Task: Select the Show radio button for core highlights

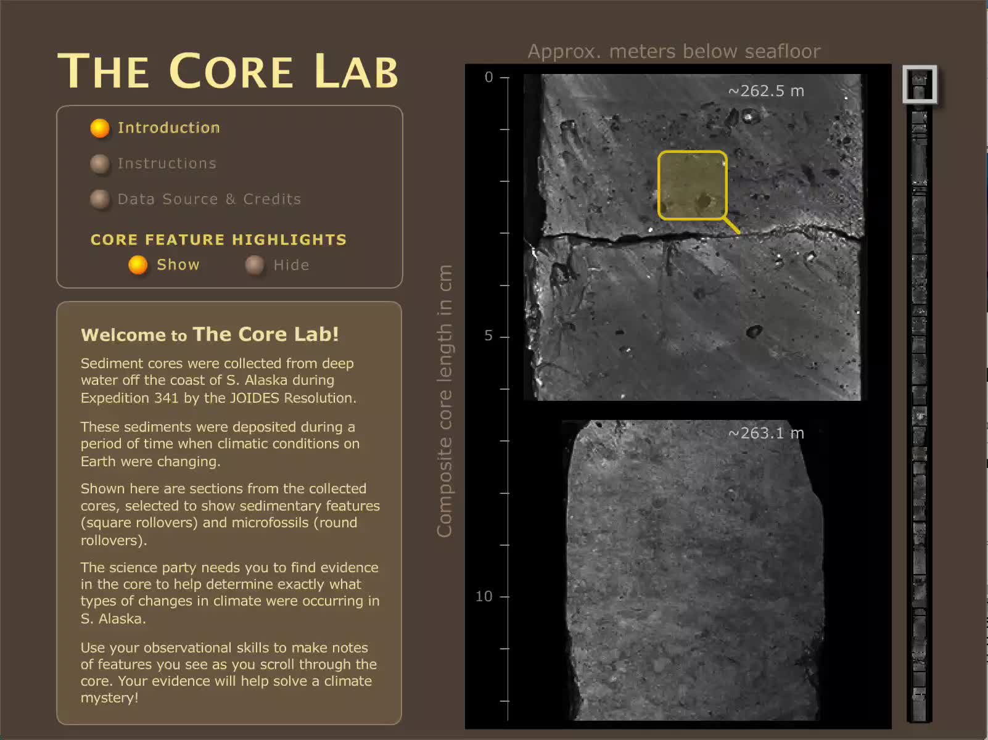Action: coord(138,265)
